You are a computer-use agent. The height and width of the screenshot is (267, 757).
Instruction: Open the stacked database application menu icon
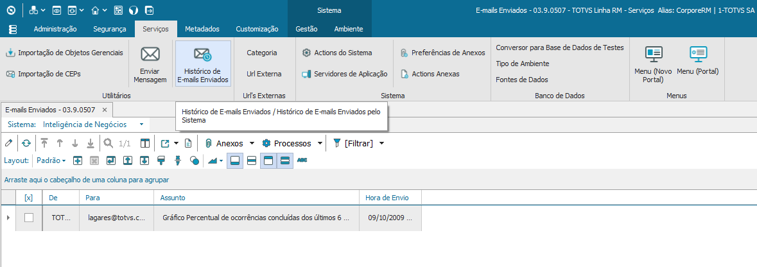click(x=13, y=30)
